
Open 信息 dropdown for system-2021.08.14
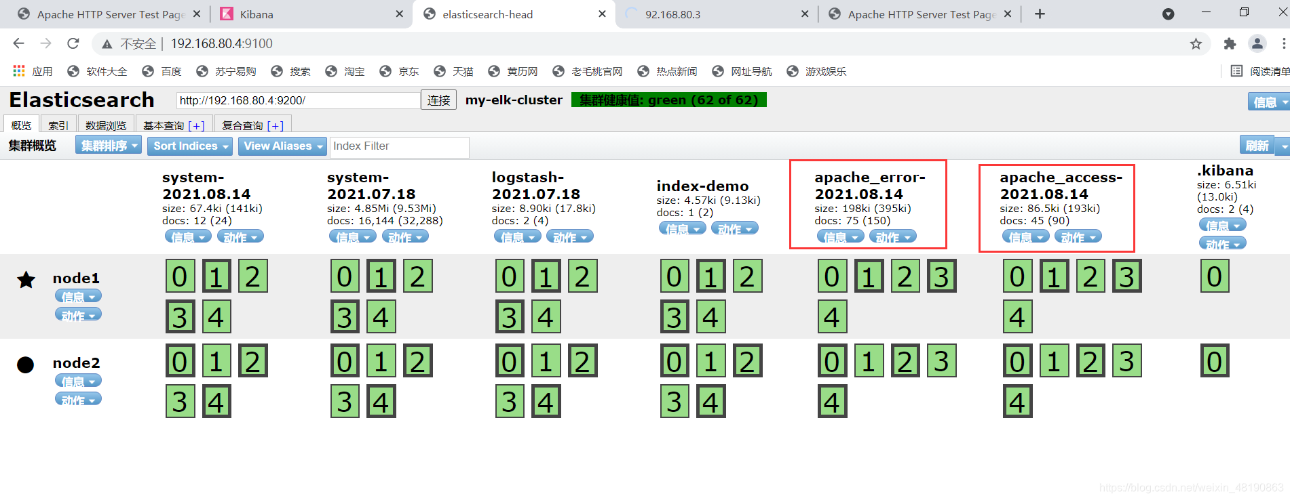coord(188,236)
